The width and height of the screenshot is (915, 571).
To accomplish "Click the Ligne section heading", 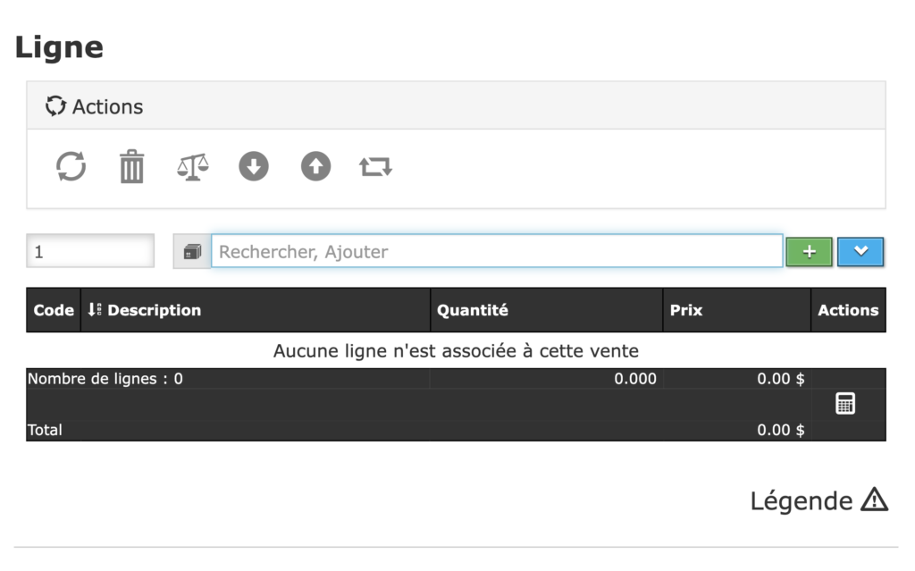I will (59, 47).
